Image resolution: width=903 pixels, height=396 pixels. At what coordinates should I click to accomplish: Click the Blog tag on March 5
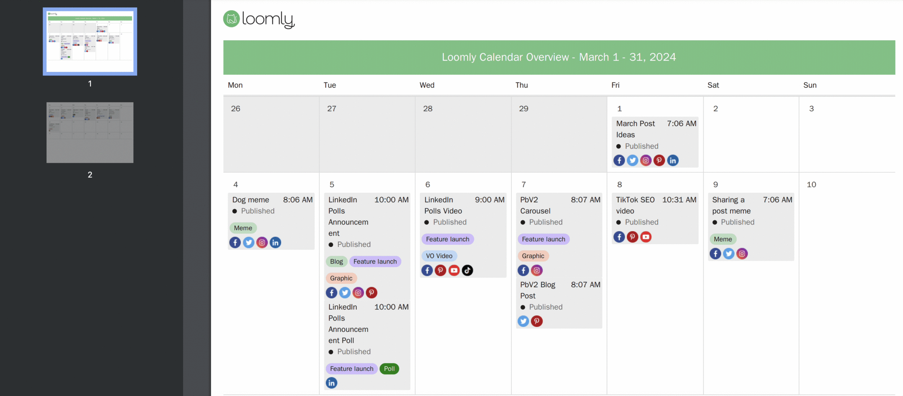(336, 261)
